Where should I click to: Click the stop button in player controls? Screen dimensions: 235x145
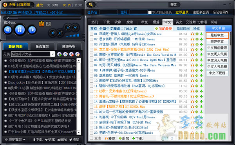pyautogui.click(x=52, y=33)
